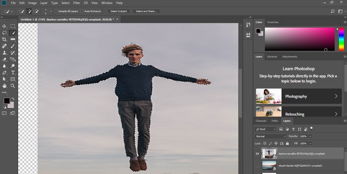Hide the karina-carvalho layer eye icon
347x174 pixels.
pos(257,154)
